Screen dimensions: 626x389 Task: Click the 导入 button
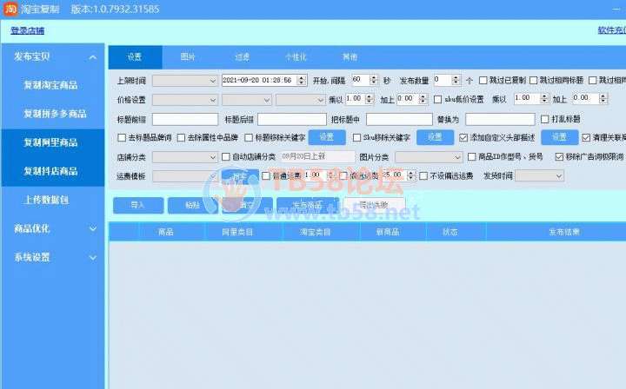click(138, 205)
